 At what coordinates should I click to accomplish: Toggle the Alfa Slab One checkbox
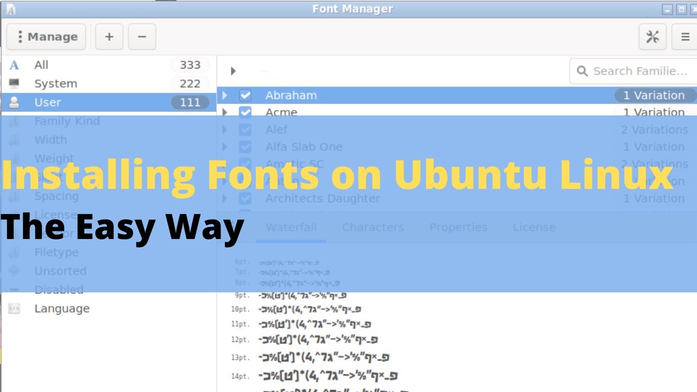[x=245, y=147]
